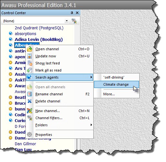166x162 pixels.
Task: Click the sun icon beside Bruce channel
Action: click(11, 103)
